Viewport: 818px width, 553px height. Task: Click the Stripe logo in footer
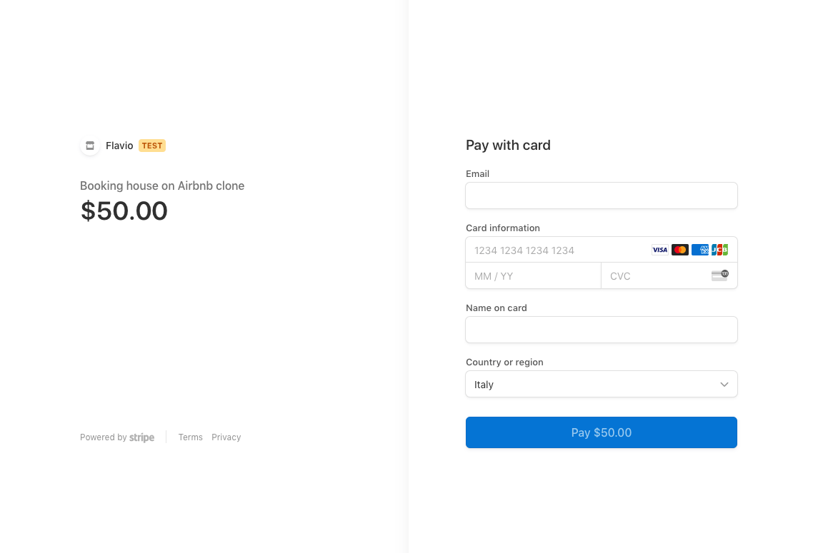click(141, 437)
